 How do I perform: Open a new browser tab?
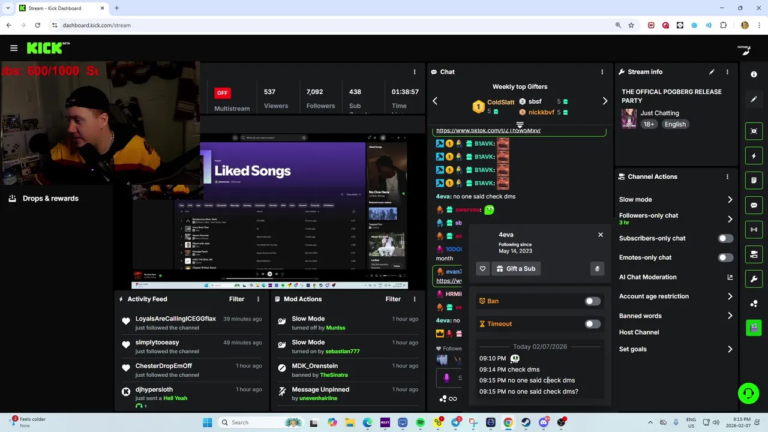116,8
